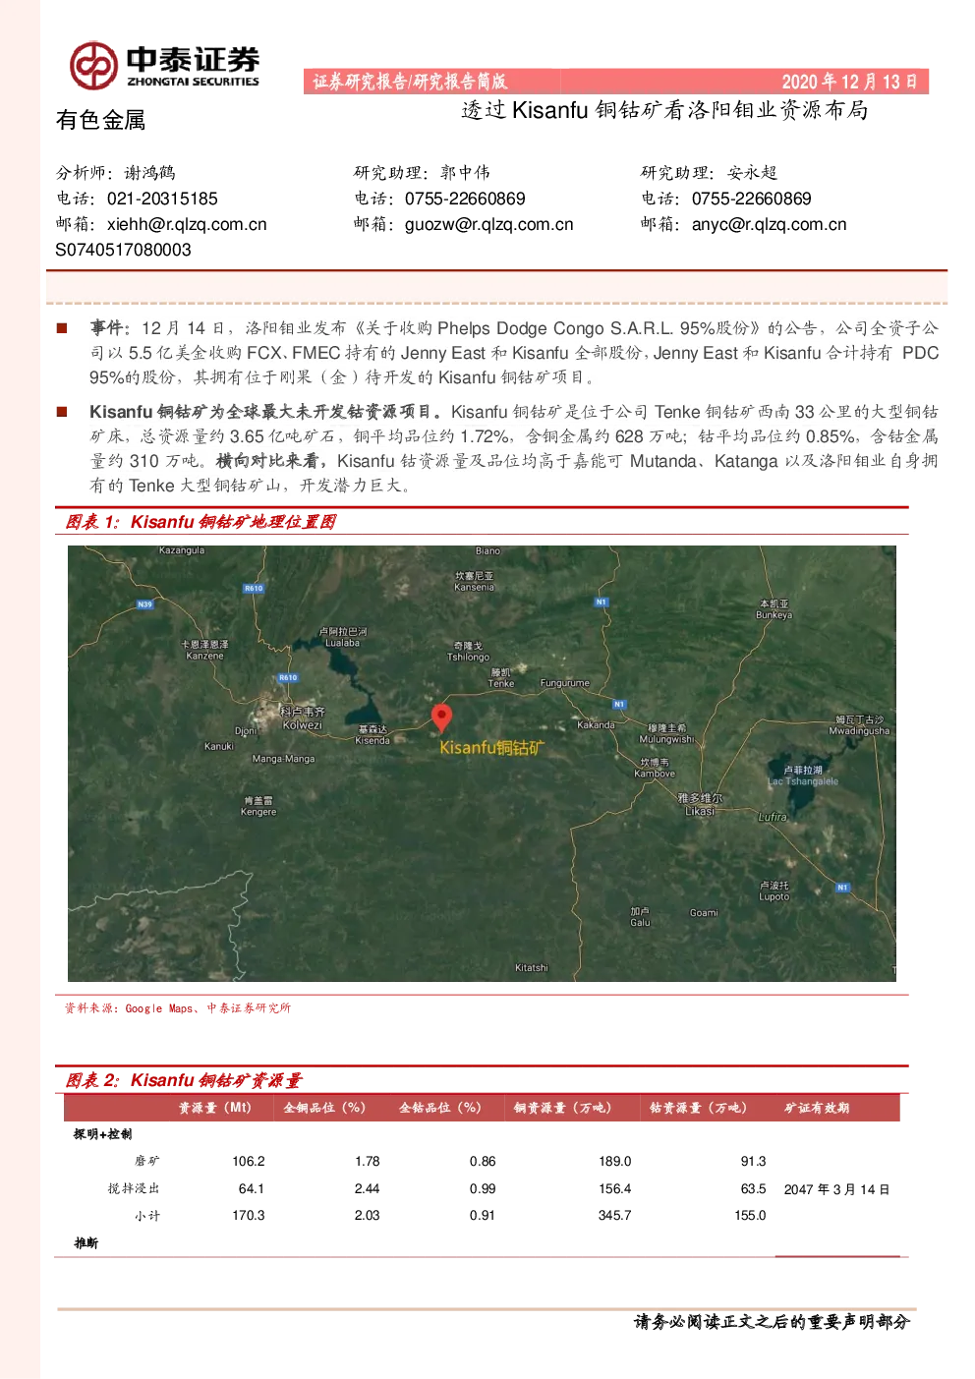Click the source note Google Maps、中泰证券研究所
This screenshot has width=975, height=1379.
178,1008
